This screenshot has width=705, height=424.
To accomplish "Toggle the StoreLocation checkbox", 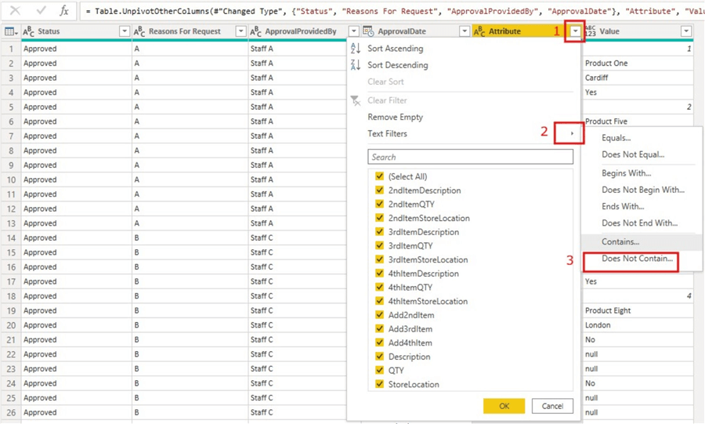I will coord(379,384).
